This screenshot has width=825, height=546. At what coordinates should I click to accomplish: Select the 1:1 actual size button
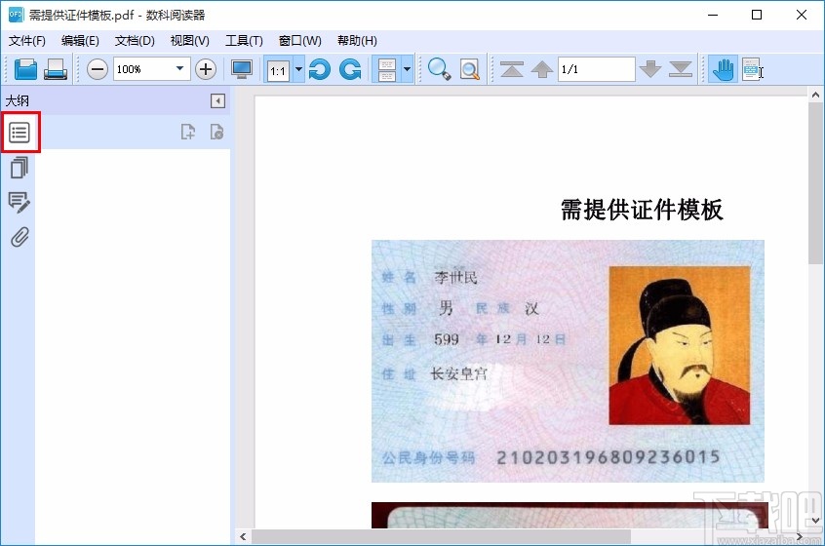[278, 70]
